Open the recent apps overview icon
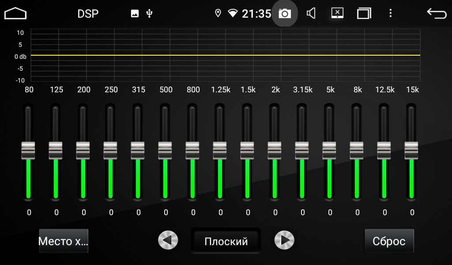The width and height of the screenshot is (452, 265). pos(364,14)
